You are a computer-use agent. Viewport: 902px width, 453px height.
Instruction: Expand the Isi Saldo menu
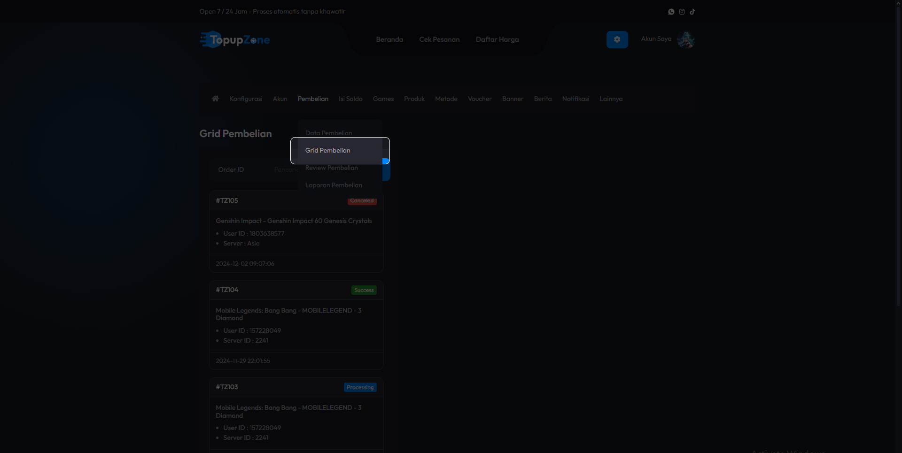(350, 99)
